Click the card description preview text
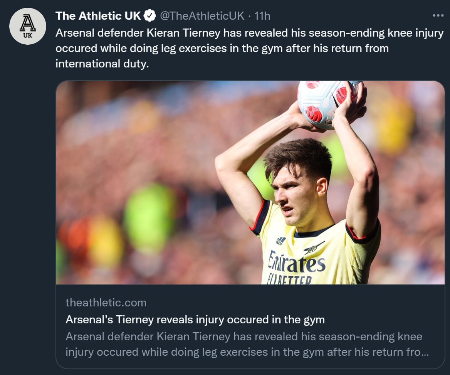450x375 pixels. 243,344
